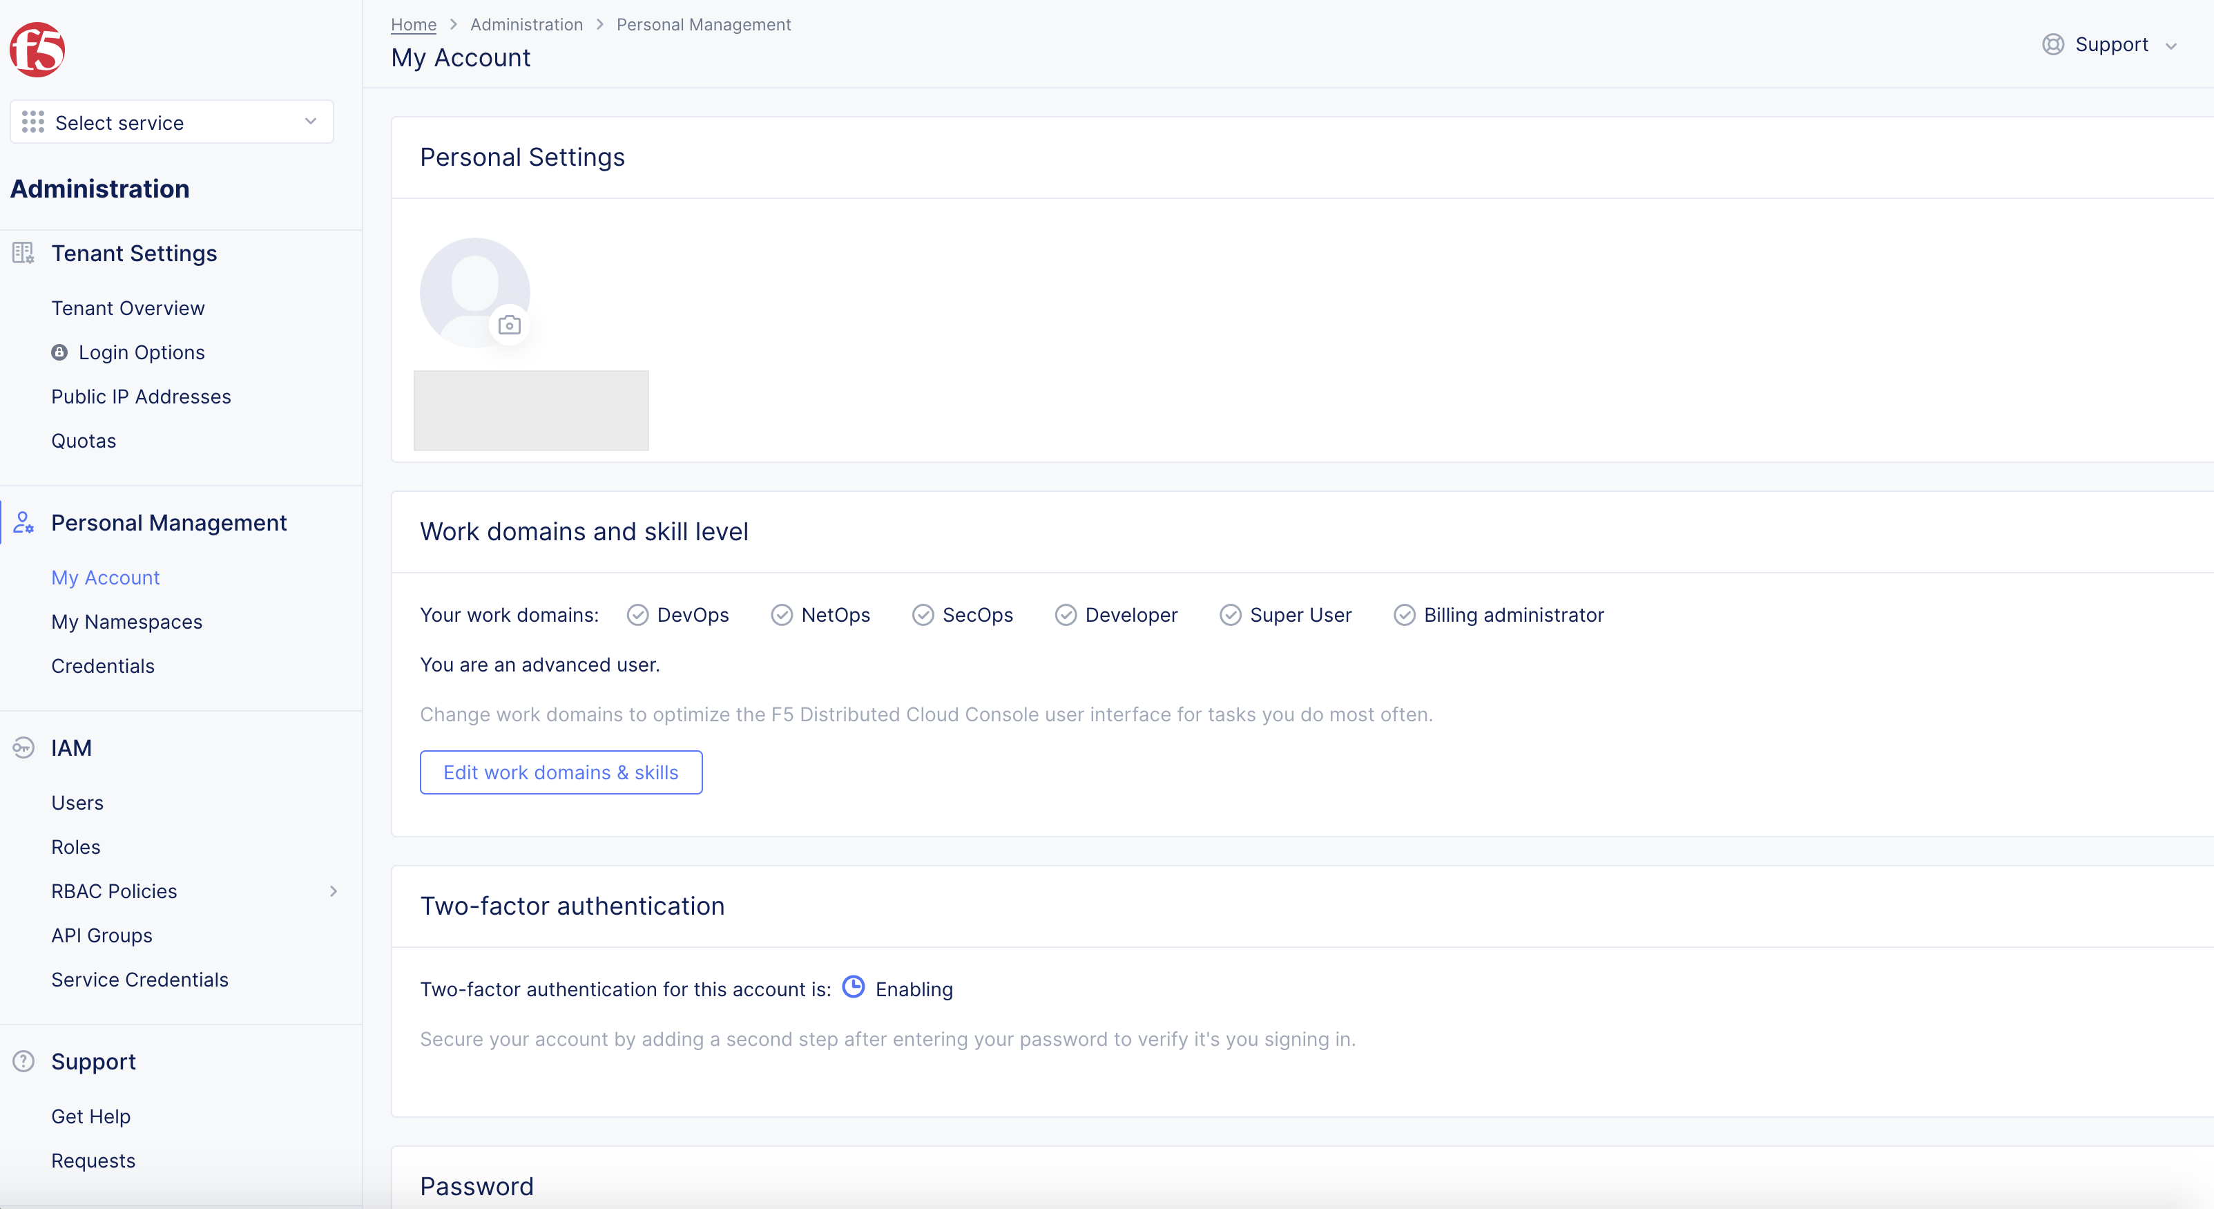Toggle the Developer work domain checkmark
This screenshot has width=2214, height=1209.
coord(1066,615)
